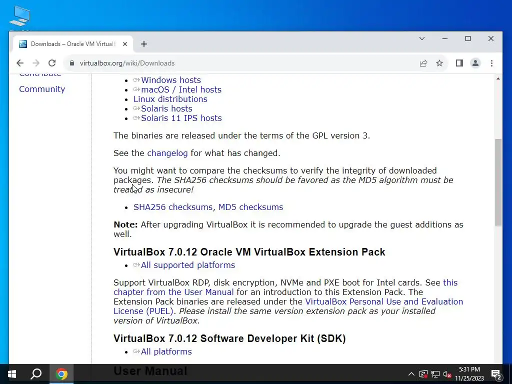512x384 pixels.
Task: Click the Software Developer Kit (SDK) heading
Action: [229, 338]
